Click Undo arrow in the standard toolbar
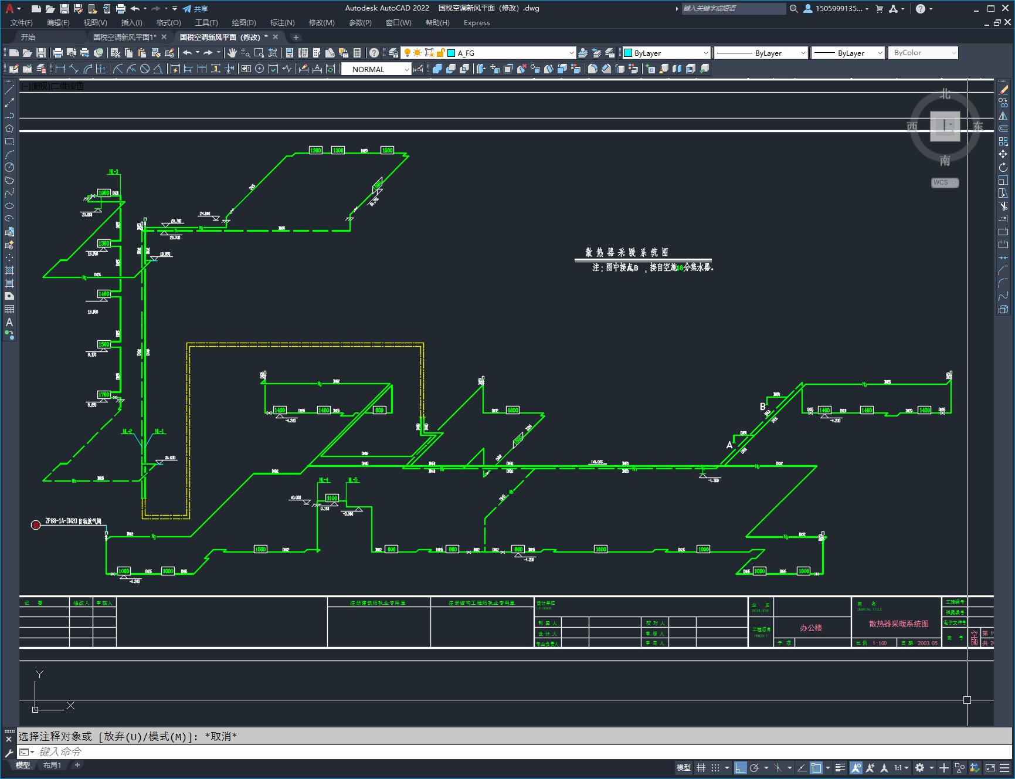1015x779 pixels. click(187, 53)
